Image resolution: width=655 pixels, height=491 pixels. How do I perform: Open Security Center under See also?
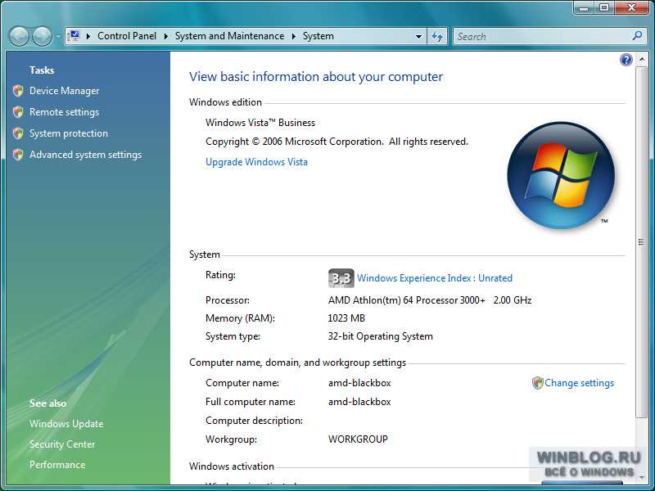(62, 444)
